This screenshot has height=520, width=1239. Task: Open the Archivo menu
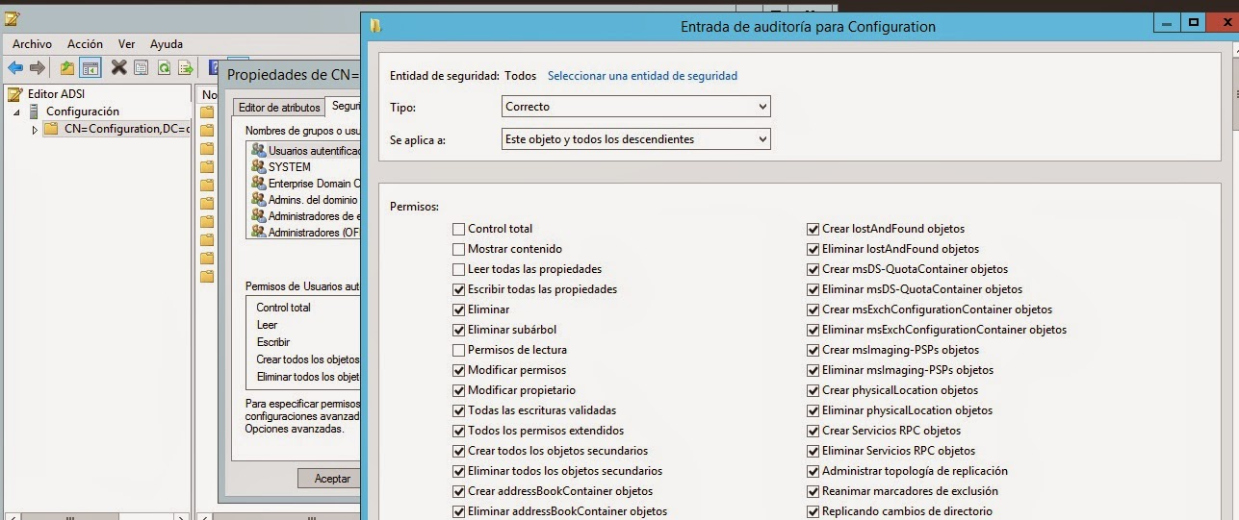point(32,44)
